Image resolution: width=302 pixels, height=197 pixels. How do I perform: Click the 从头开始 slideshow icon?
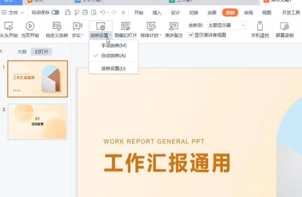9,26
